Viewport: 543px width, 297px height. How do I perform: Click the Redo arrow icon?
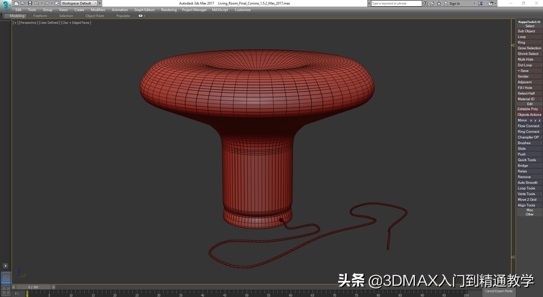tap(47, 3)
